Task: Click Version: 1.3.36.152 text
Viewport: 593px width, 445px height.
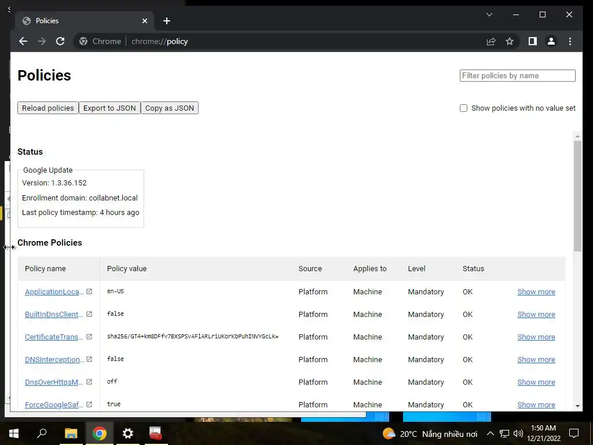Action: [x=54, y=183]
